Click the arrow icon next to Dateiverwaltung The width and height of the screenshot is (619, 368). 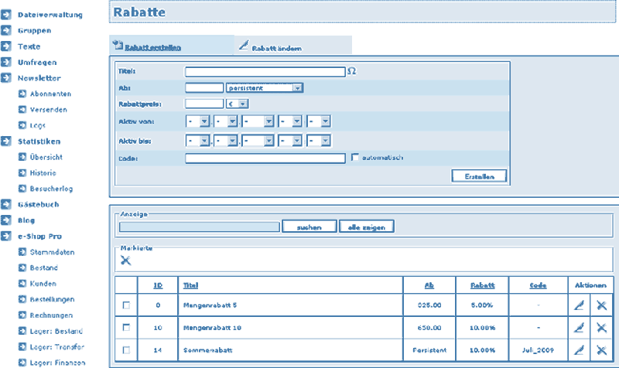tap(6, 15)
